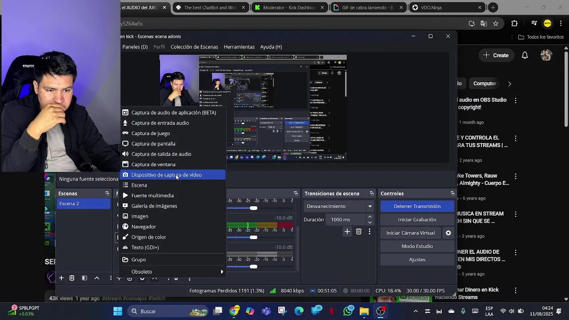Expand the Obsoleto submenu
This screenshot has height=320, width=569.
(173, 272)
